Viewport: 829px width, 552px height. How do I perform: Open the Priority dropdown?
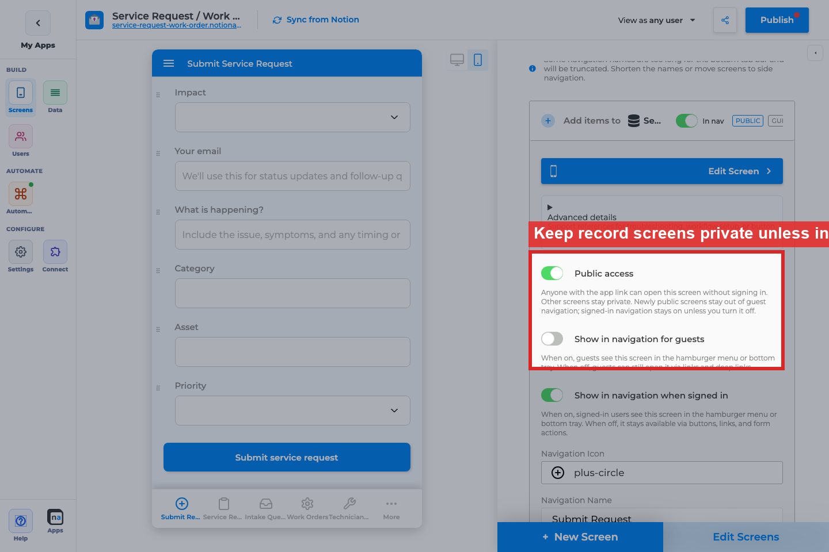tap(292, 411)
